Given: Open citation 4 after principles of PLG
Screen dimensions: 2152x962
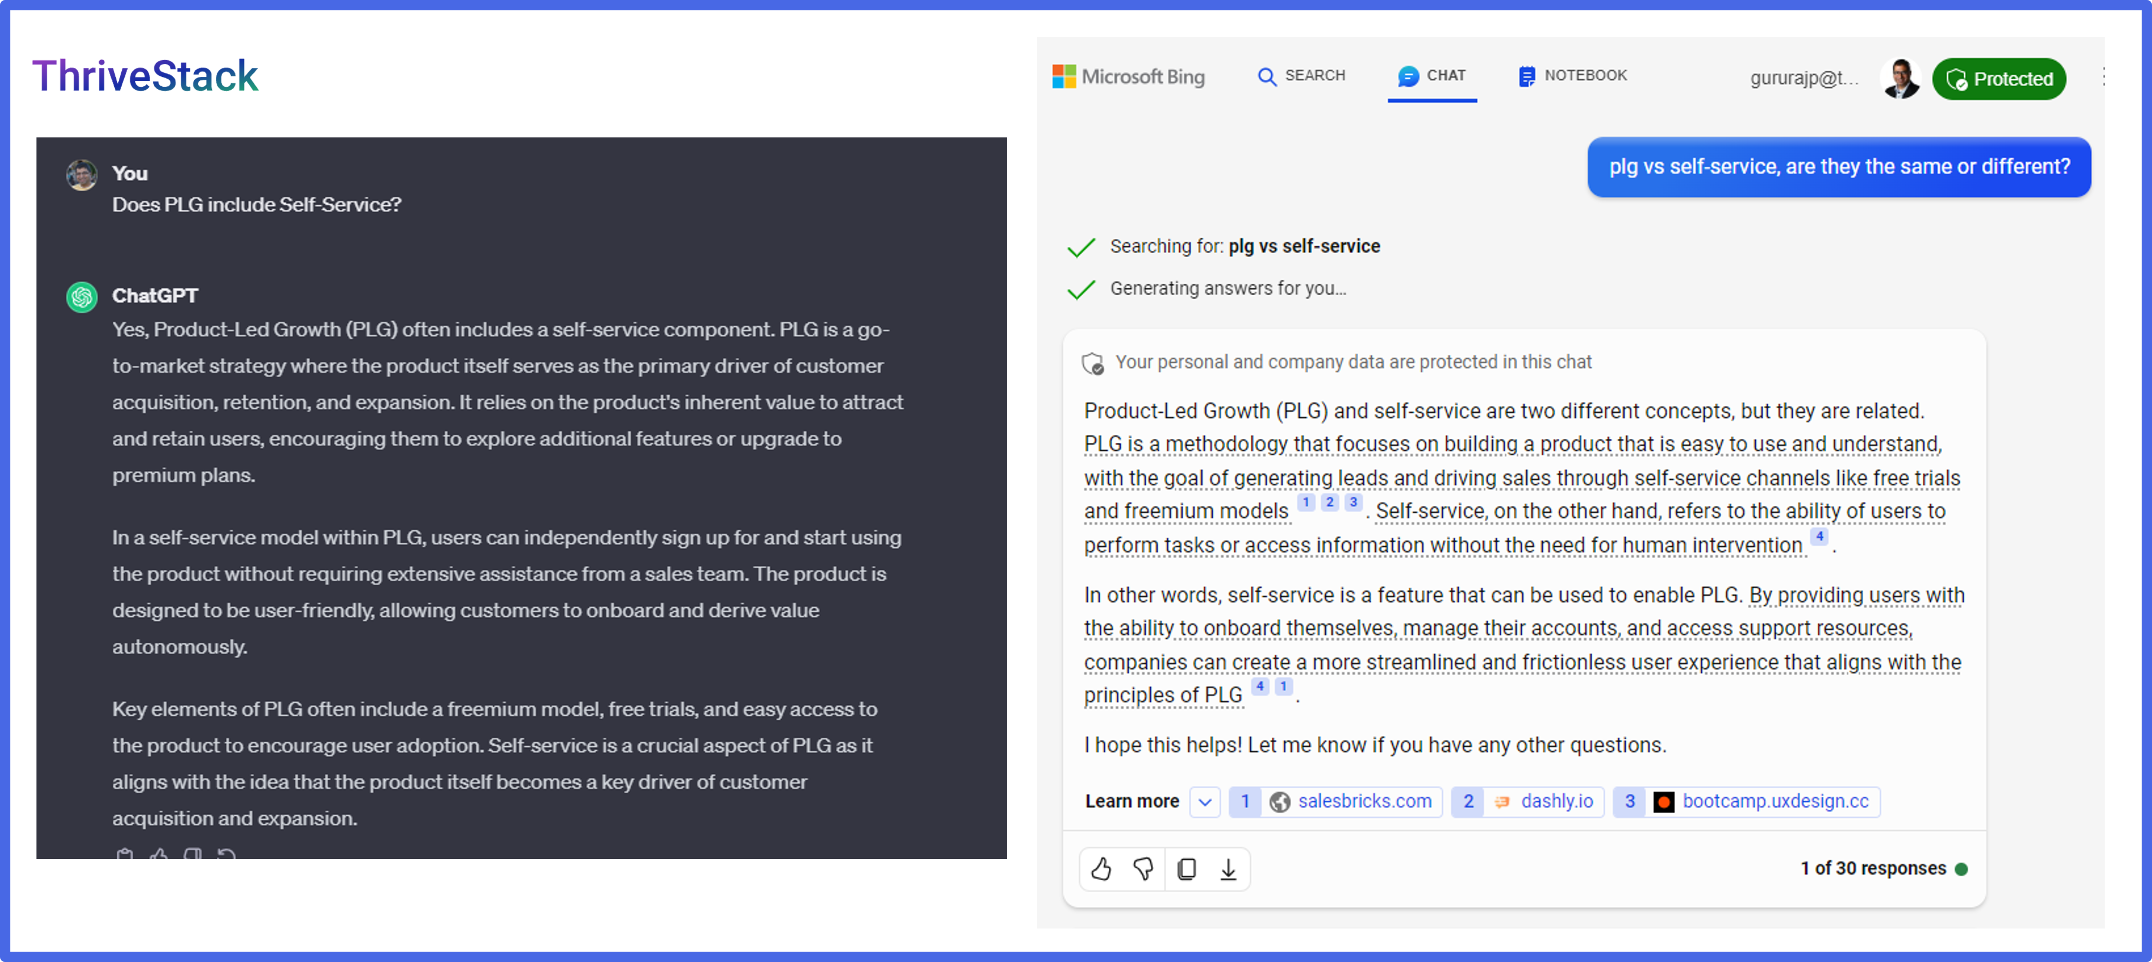Looking at the screenshot, I should (x=1260, y=687).
